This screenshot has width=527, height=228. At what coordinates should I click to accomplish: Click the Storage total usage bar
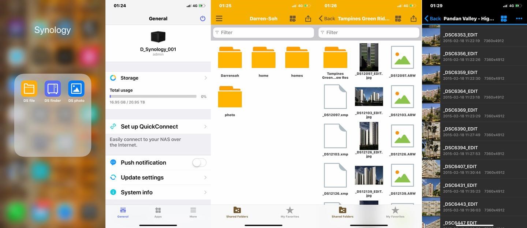coord(153,97)
